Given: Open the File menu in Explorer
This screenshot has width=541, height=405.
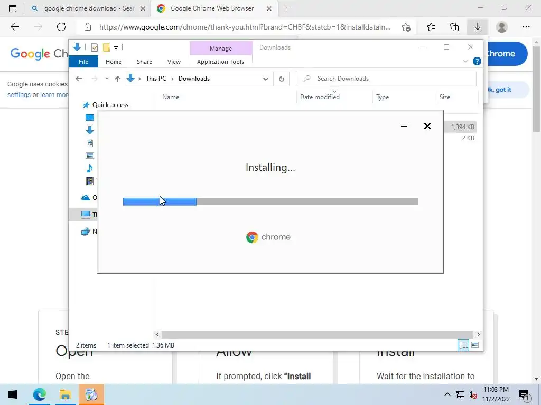Looking at the screenshot, I should tap(83, 62).
